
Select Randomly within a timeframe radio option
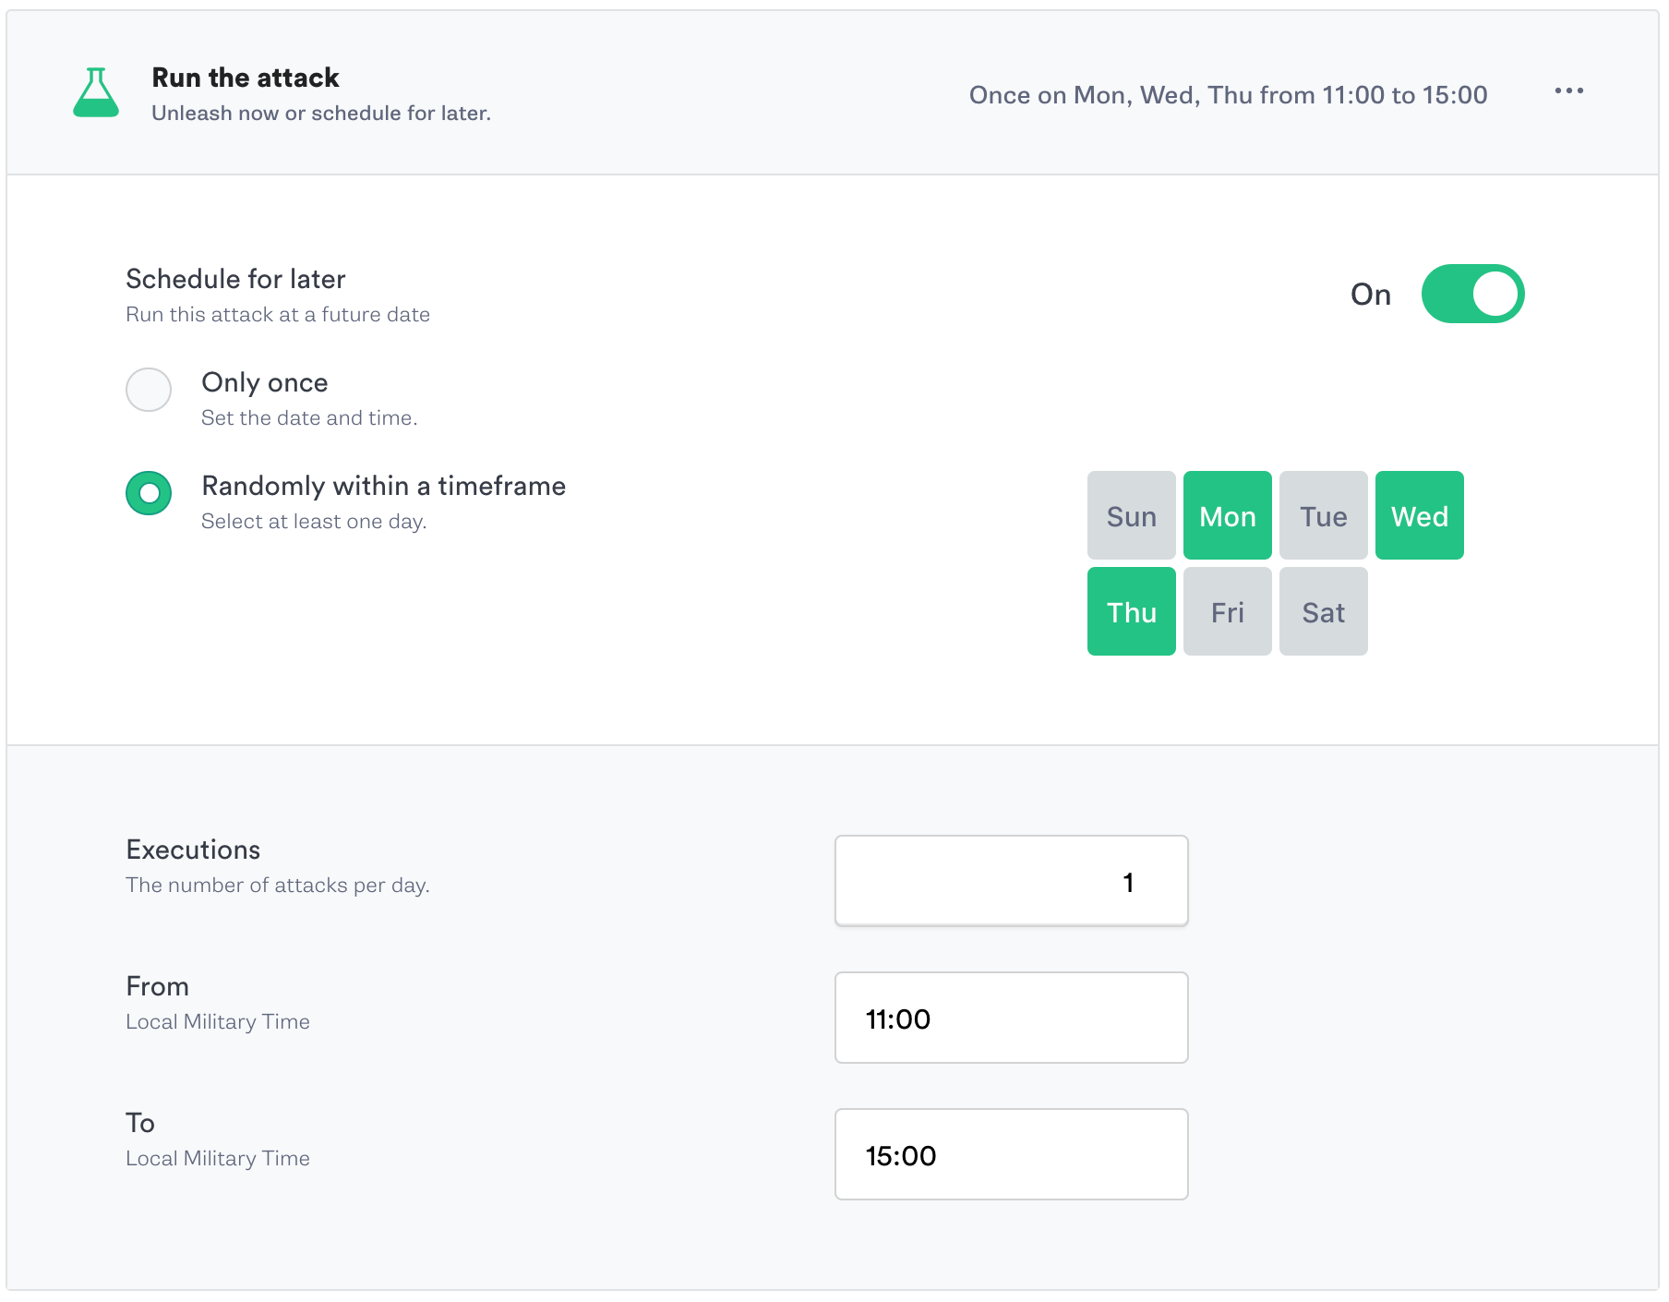pos(149,493)
